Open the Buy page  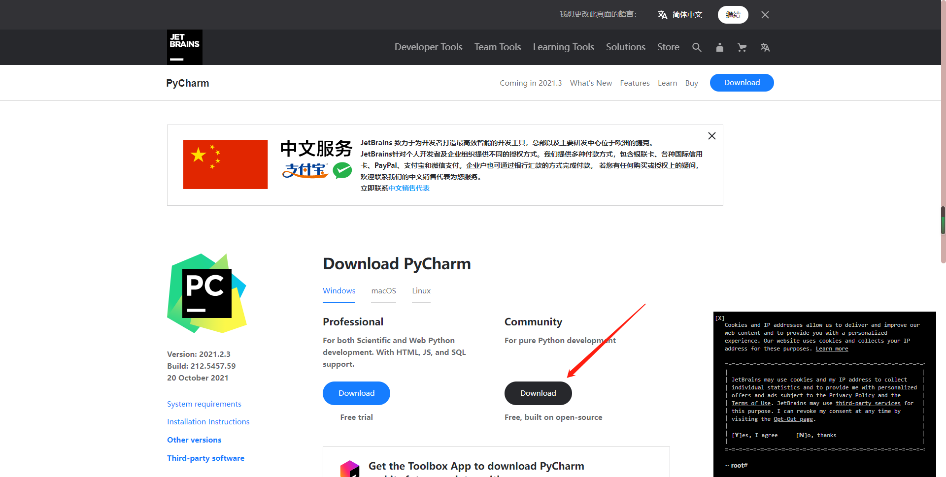coord(691,83)
